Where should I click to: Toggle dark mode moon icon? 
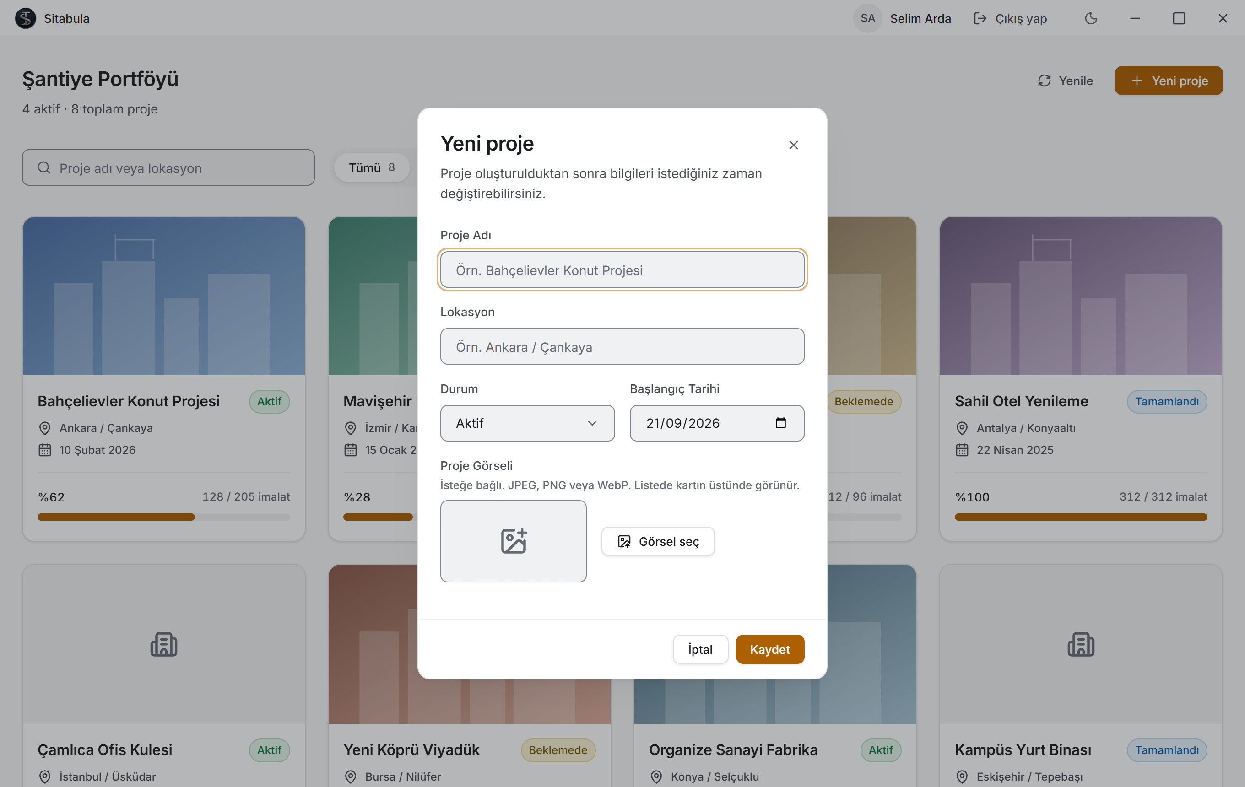1091,19
